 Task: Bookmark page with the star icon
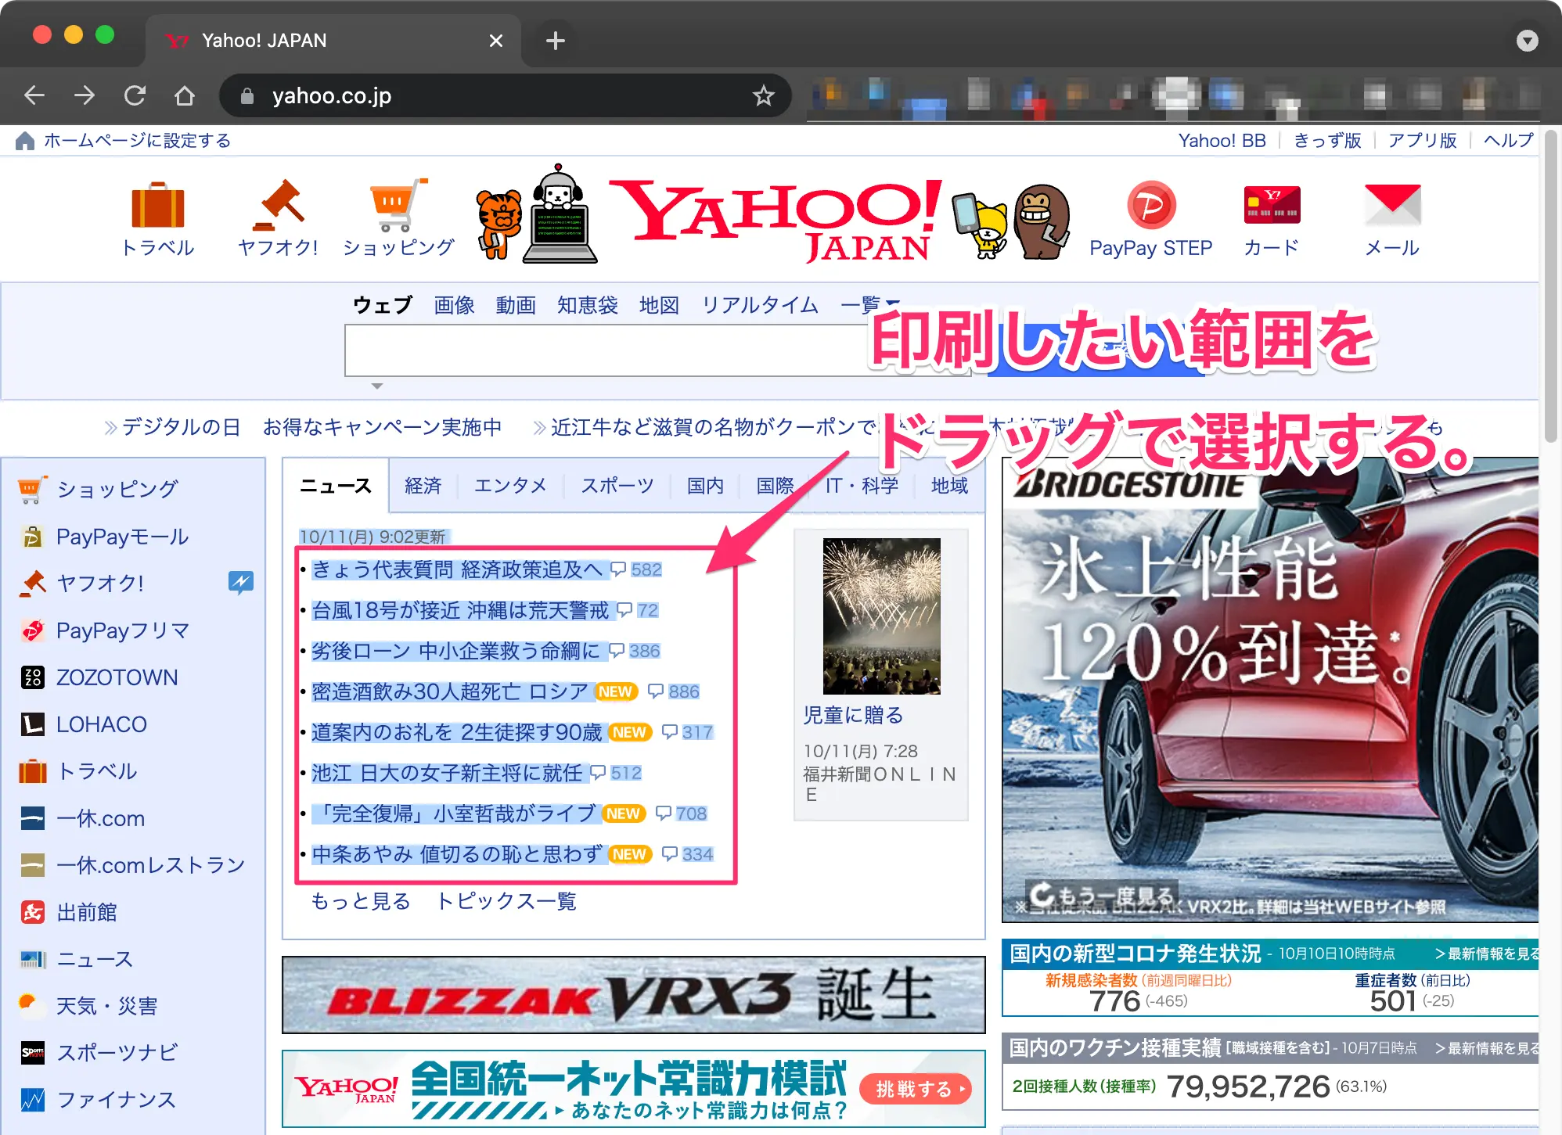pos(763,95)
